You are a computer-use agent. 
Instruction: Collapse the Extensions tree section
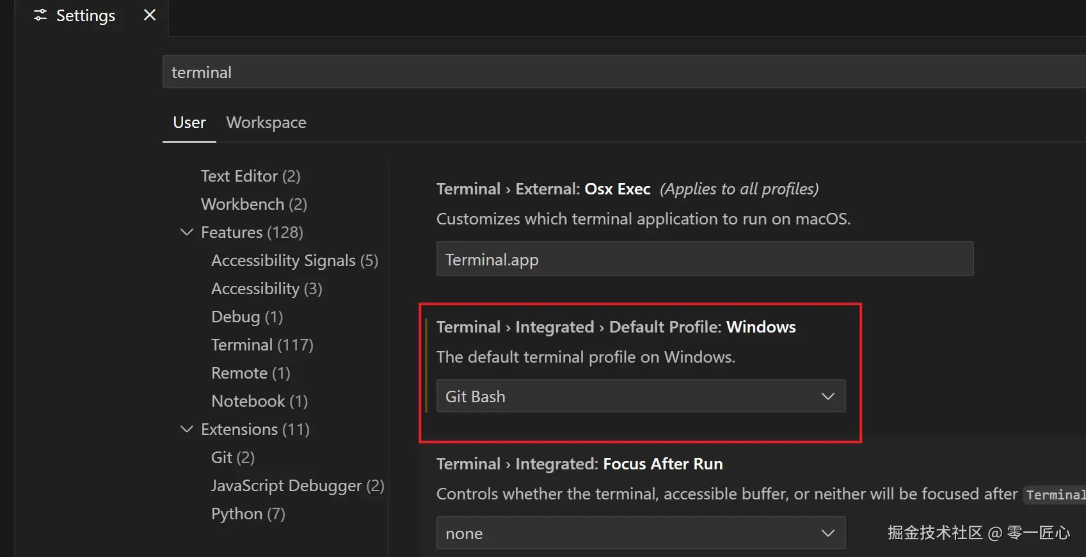point(187,429)
